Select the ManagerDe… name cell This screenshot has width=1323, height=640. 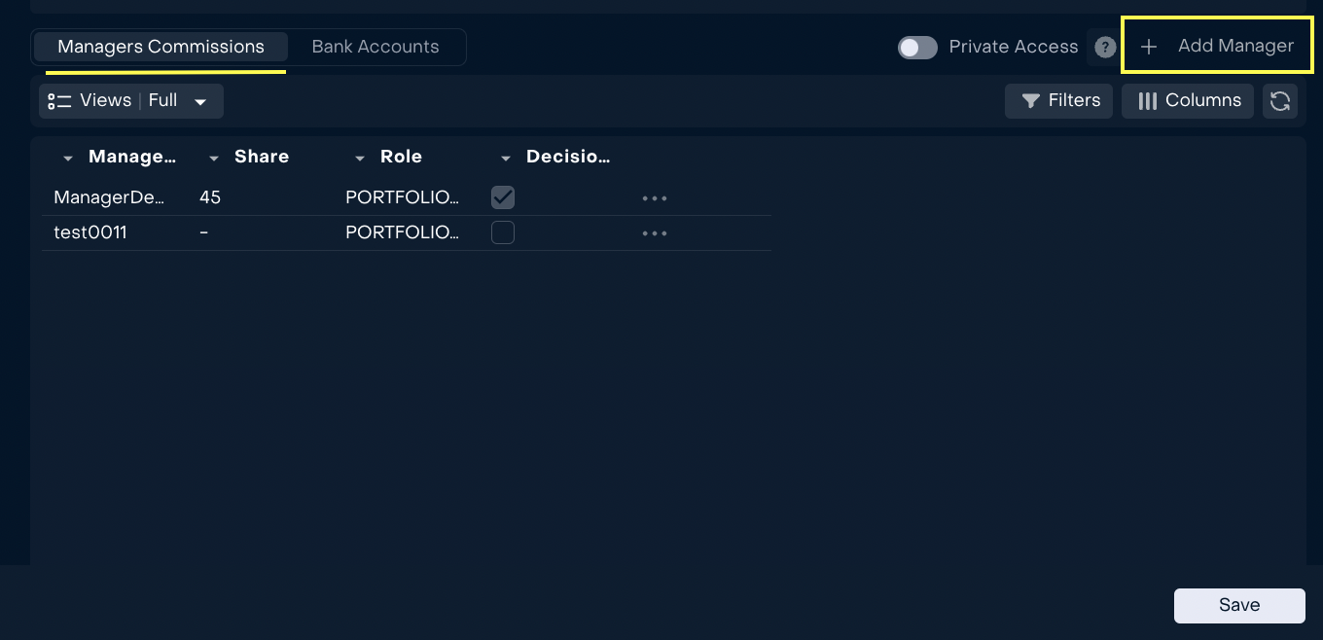pos(109,197)
